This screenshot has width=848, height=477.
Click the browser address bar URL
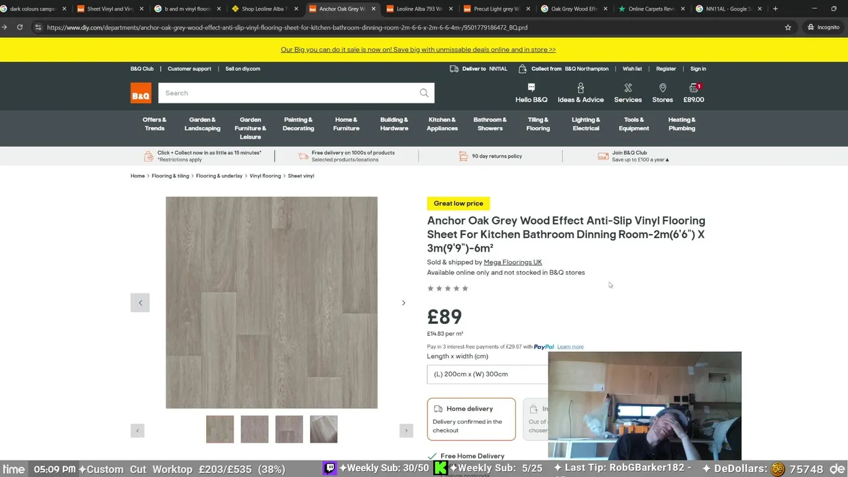pos(287,27)
